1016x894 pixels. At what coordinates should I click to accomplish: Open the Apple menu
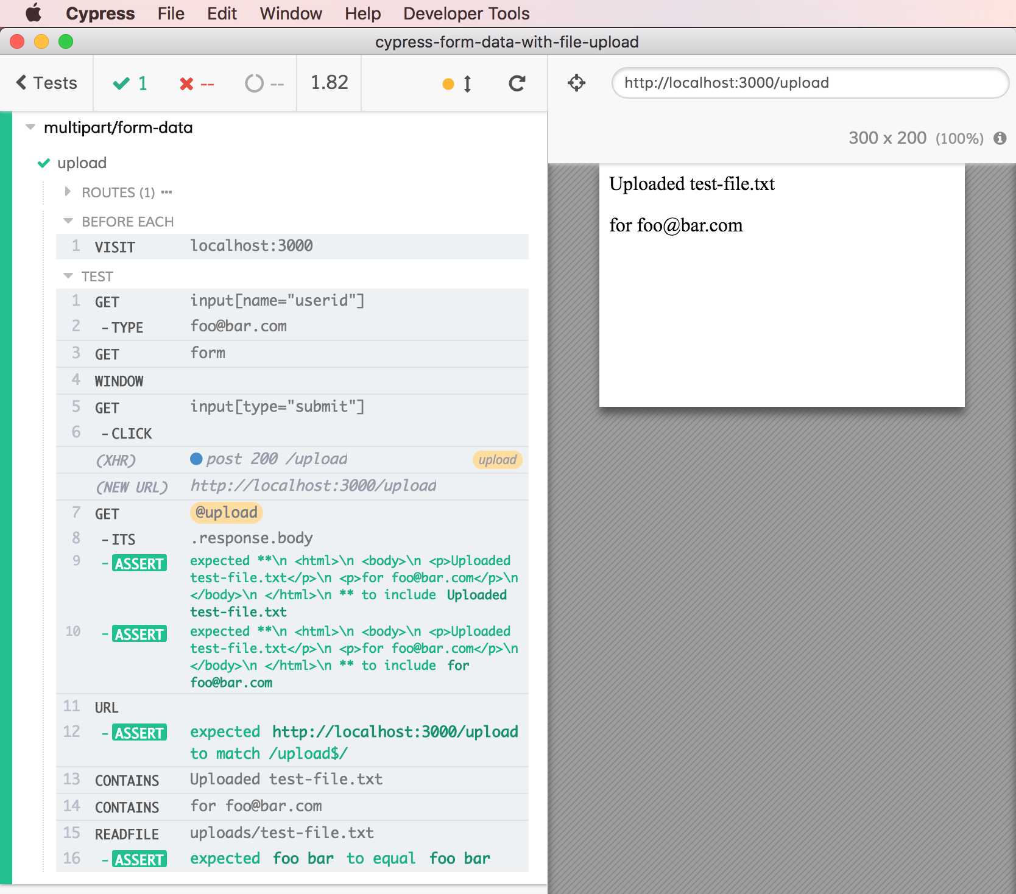(x=34, y=13)
